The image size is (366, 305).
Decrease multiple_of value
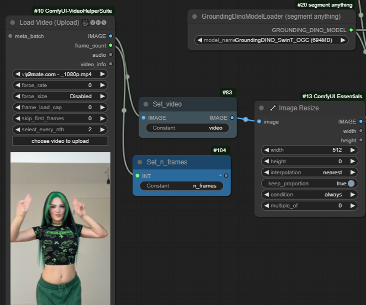(266, 206)
